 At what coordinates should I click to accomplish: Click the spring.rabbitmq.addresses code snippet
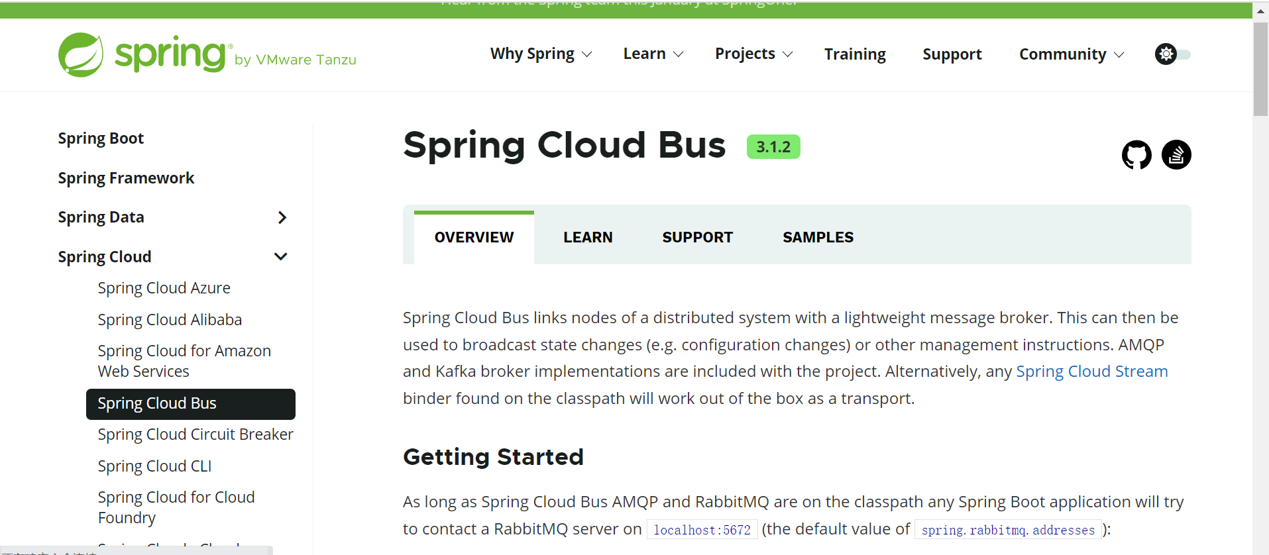(1008, 530)
